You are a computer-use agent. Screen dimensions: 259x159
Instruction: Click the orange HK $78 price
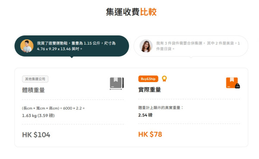click(150, 134)
